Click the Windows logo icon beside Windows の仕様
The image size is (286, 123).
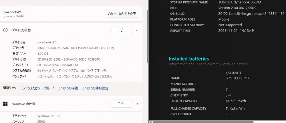click(5, 104)
